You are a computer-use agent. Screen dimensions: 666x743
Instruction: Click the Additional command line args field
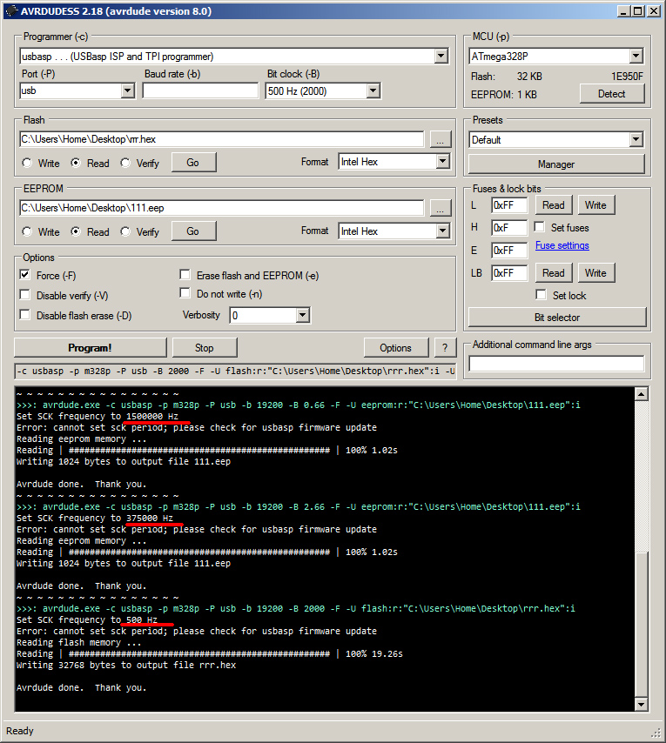(x=556, y=364)
